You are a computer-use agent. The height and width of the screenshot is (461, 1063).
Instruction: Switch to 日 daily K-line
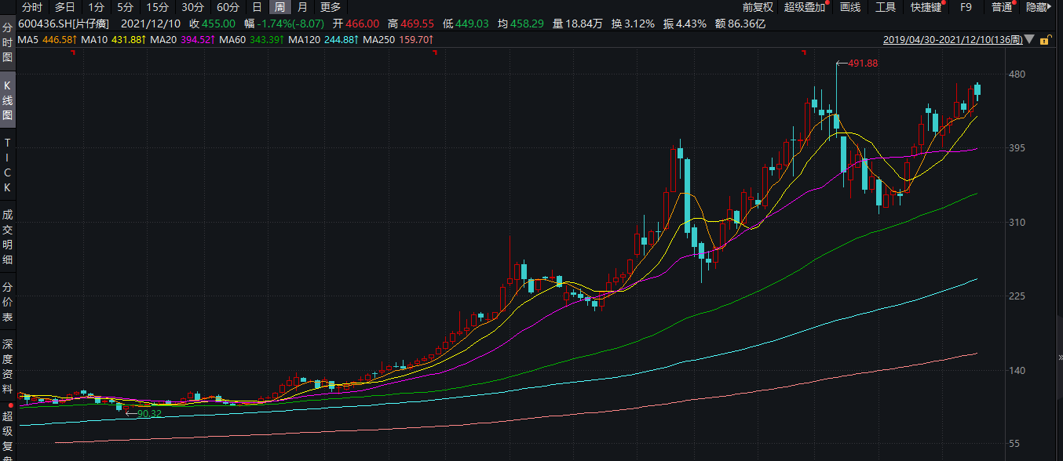(x=257, y=7)
